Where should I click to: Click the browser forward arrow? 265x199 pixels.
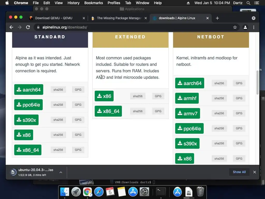pyautogui.click(x=20, y=27)
